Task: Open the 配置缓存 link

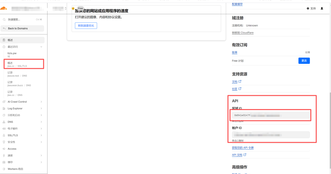Action: (237, 4)
